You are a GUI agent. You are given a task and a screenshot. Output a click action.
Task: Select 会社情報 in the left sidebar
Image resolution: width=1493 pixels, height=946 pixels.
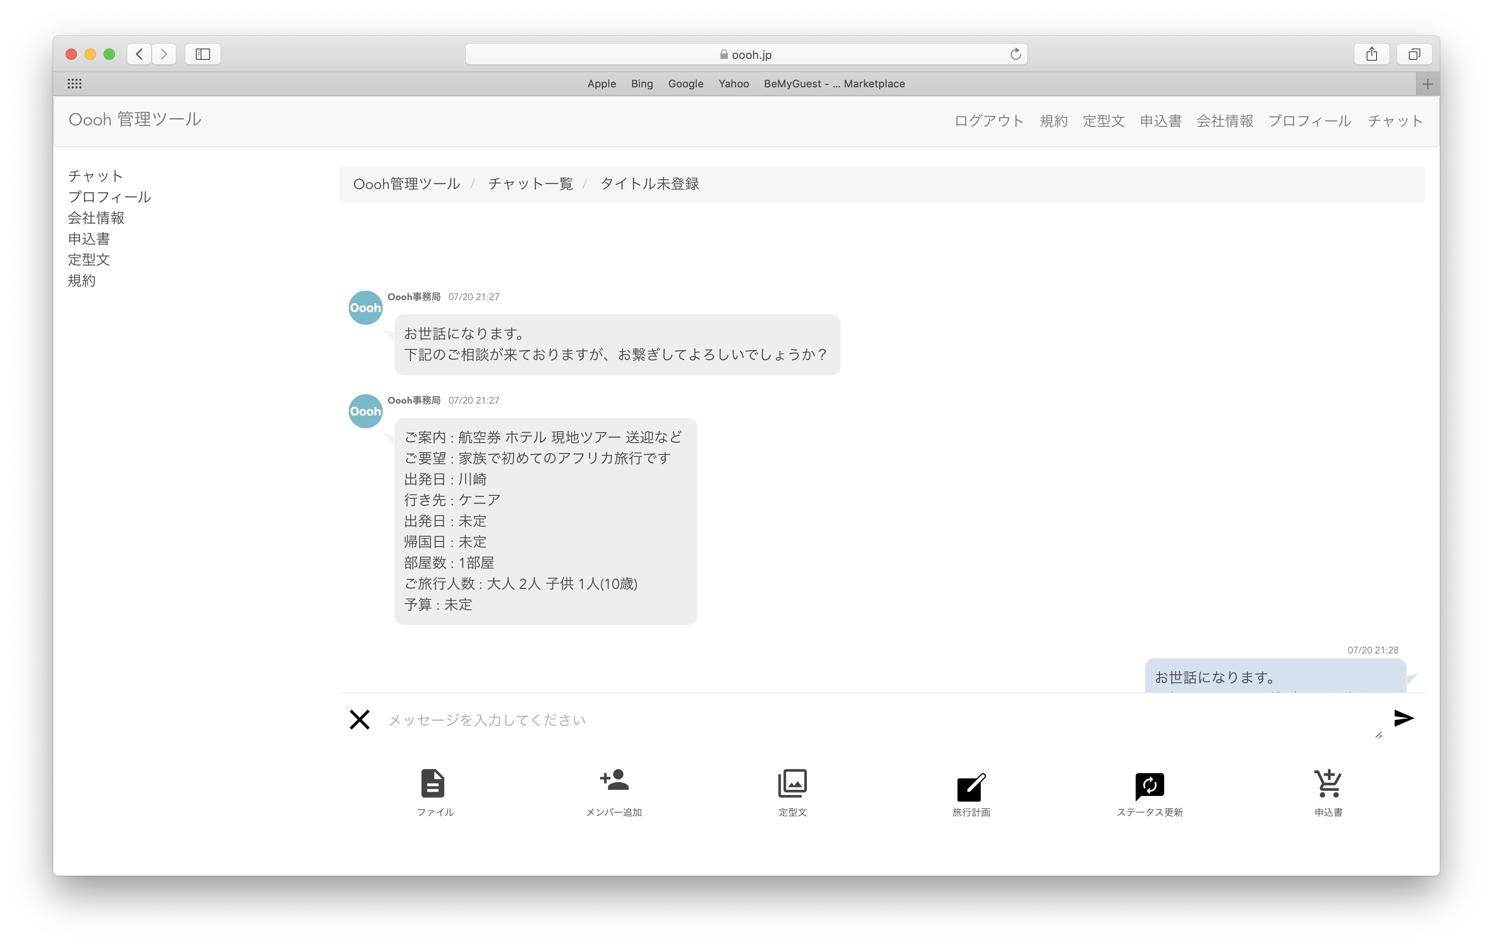click(96, 218)
